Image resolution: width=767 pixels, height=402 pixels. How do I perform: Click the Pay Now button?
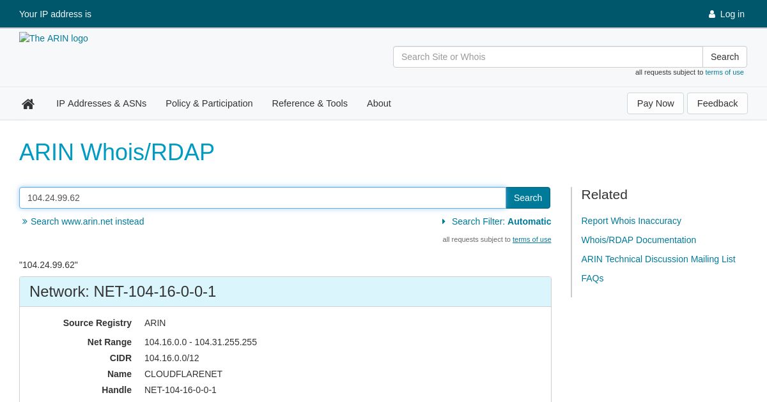point(655,103)
